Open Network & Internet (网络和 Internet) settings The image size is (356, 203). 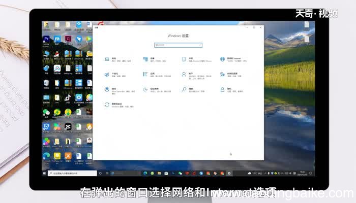pyautogui.click(x=234, y=59)
